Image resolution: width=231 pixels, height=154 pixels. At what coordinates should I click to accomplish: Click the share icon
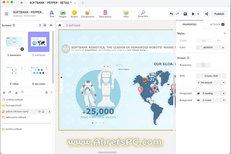pos(207,14)
